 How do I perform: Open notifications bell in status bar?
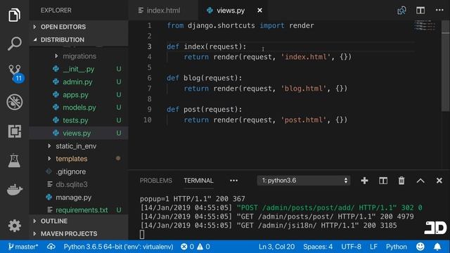[x=437, y=247]
